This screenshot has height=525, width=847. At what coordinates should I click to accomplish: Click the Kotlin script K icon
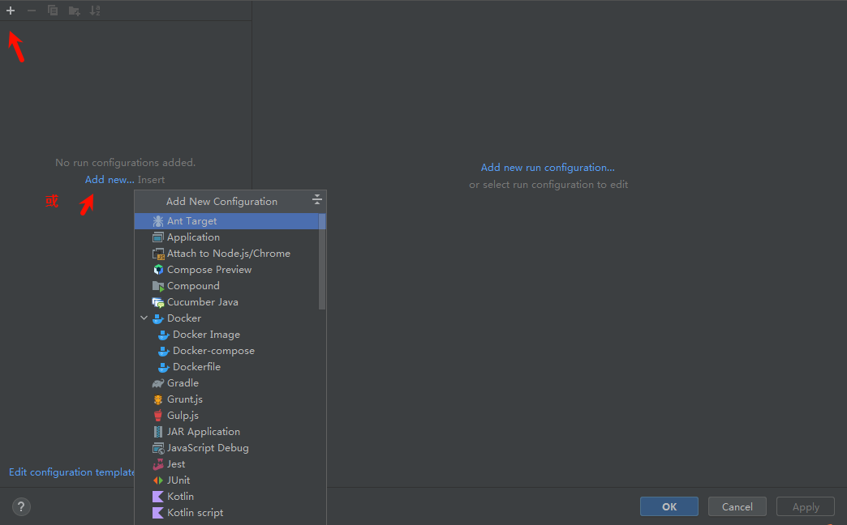pos(157,513)
